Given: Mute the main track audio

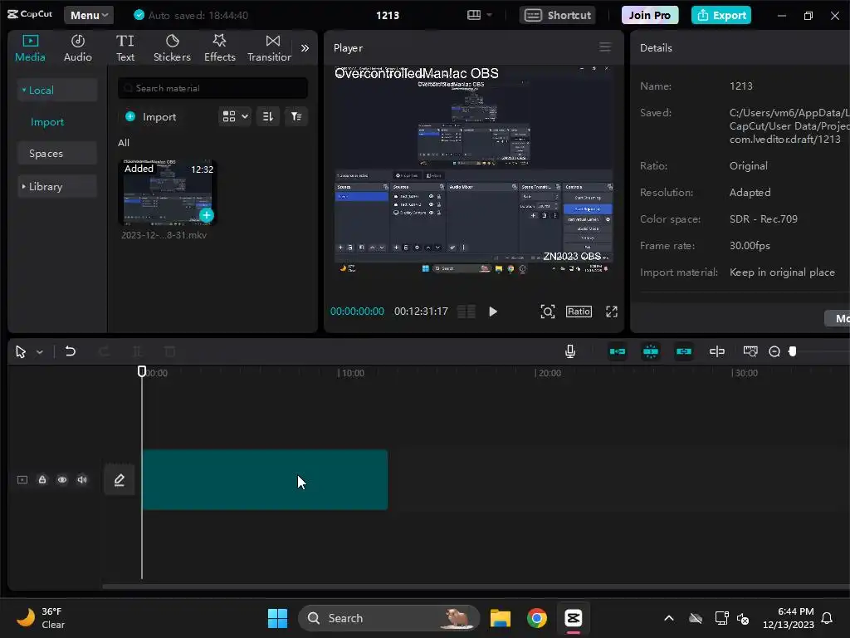Looking at the screenshot, I should (x=82, y=479).
